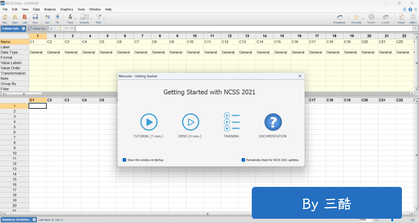Click the small play video icon top-right
The height and width of the screenshot is (223, 419).
(405, 9)
